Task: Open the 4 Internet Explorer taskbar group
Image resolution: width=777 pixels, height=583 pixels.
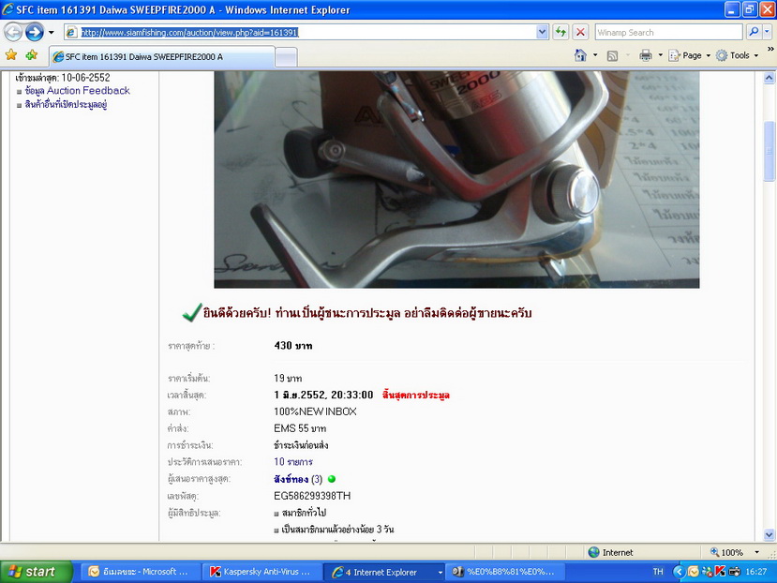Action: pyautogui.click(x=382, y=572)
